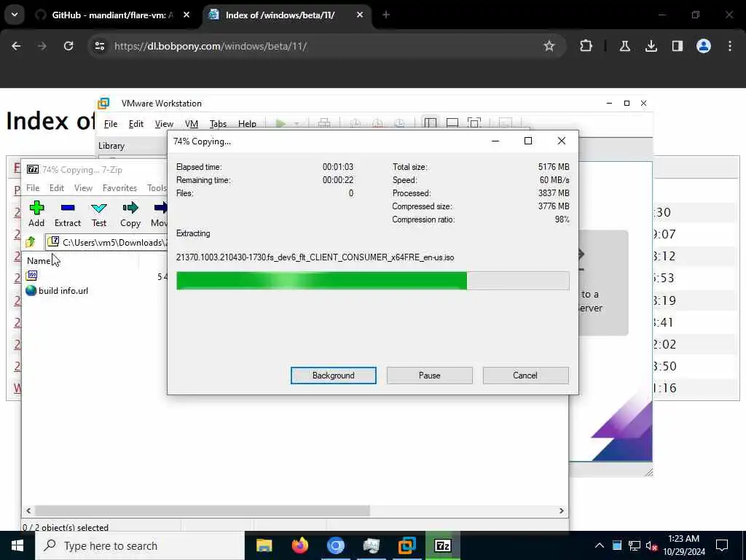Click 7-Zip horizontal scrollbar right arrow
The image size is (746, 560).
(562, 510)
